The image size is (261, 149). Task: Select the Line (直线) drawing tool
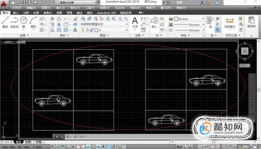(5, 22)
